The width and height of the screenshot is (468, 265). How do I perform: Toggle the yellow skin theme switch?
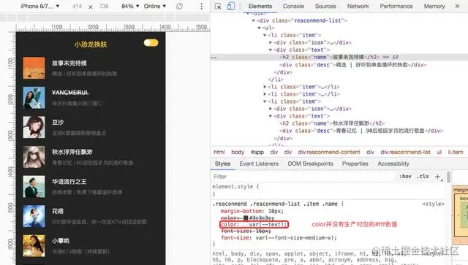(x=151, y=42)
